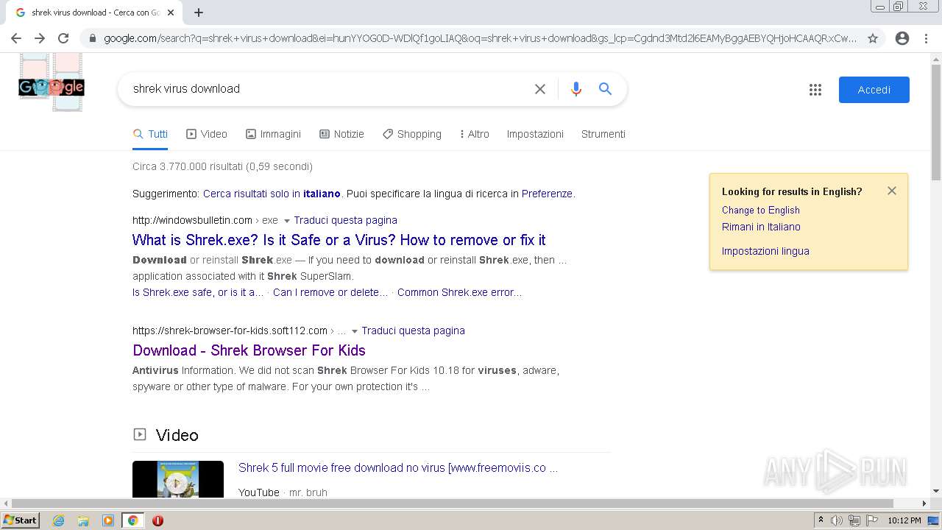This screenshot has height=530, width=942.
Task: Switch to the Video results tab
Action: [x=207, y=134]
